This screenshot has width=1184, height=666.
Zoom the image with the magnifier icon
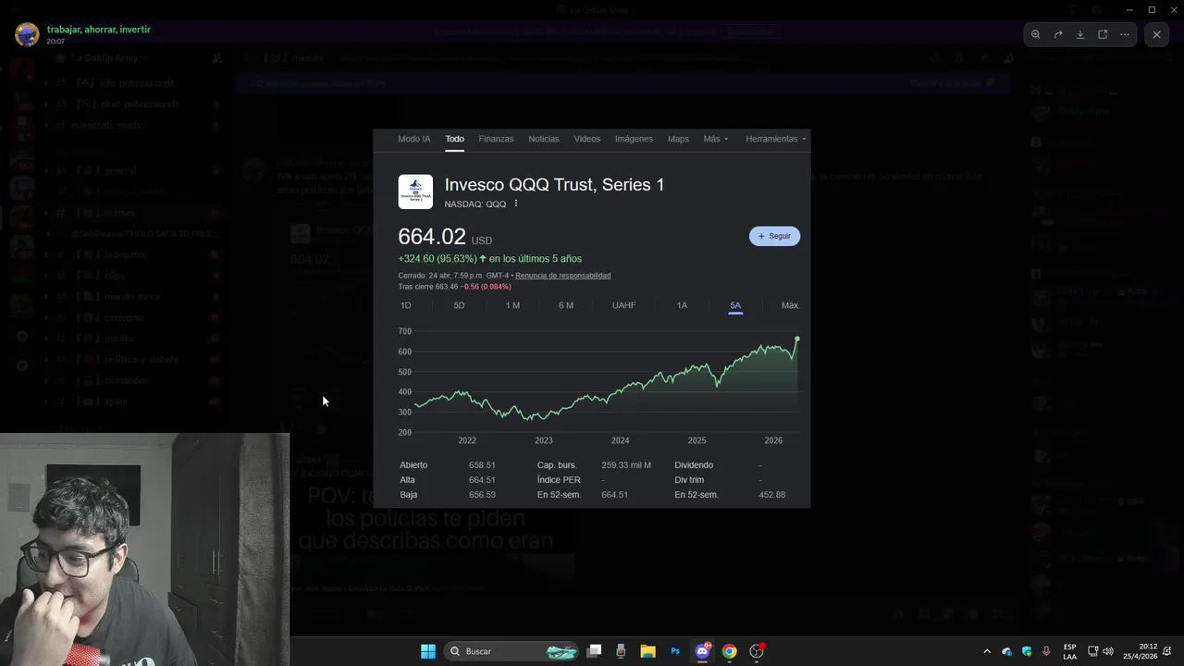[1036, 34]
